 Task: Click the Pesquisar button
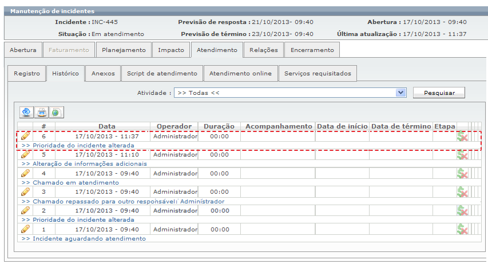click(439, 93)
